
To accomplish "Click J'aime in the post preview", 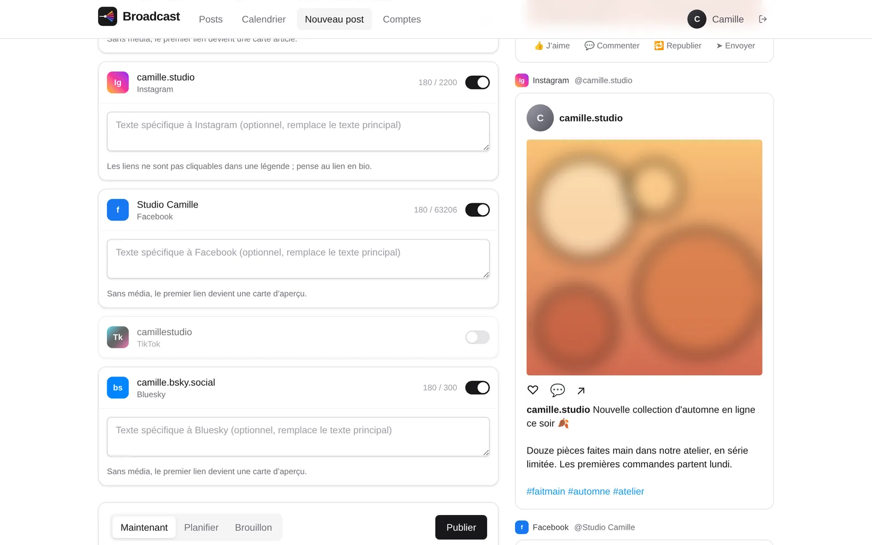I will [552, 46].
